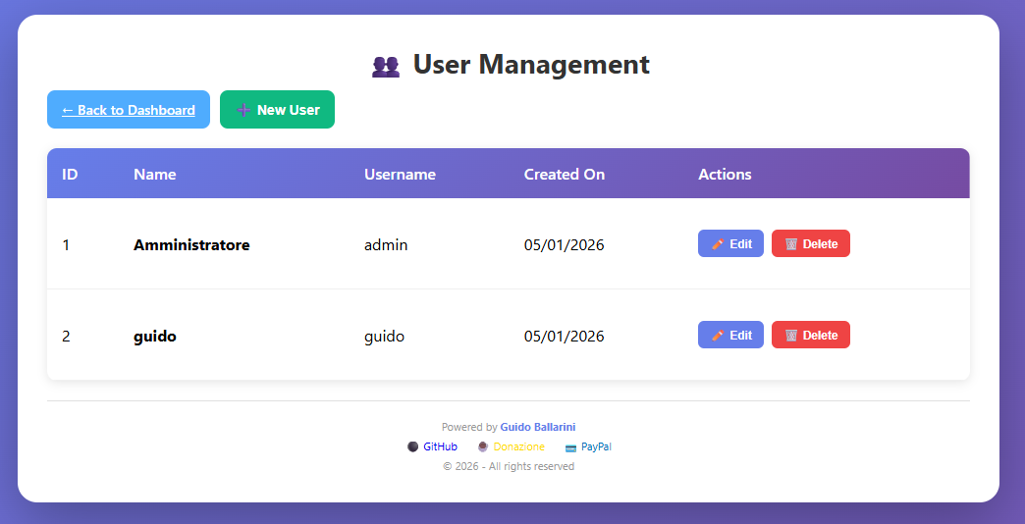Click the GitHub icon in the footer
This screenshot has width=1025, height=524.
(x=412, y=446)
